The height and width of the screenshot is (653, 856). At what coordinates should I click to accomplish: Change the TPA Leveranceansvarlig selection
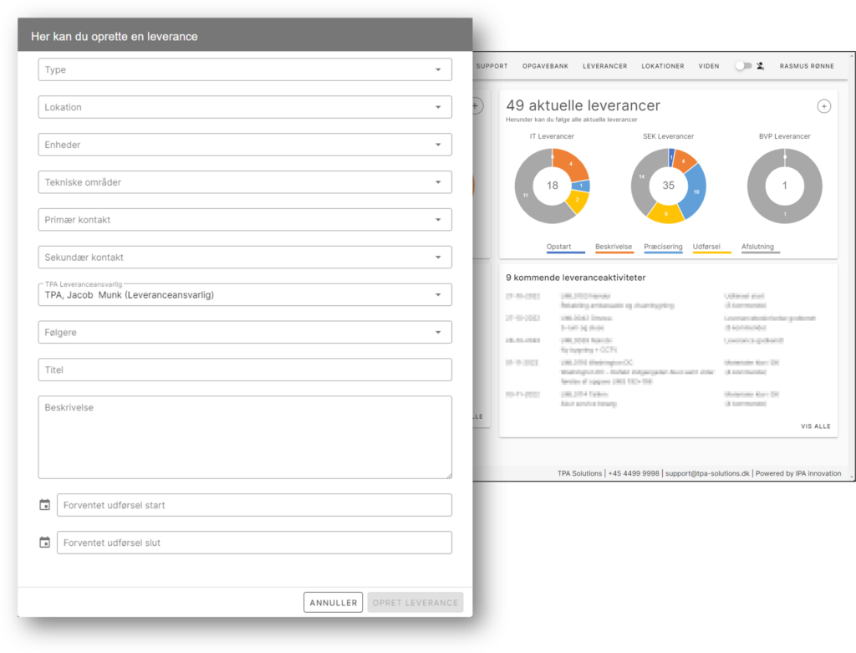click(x=245, y=295)
